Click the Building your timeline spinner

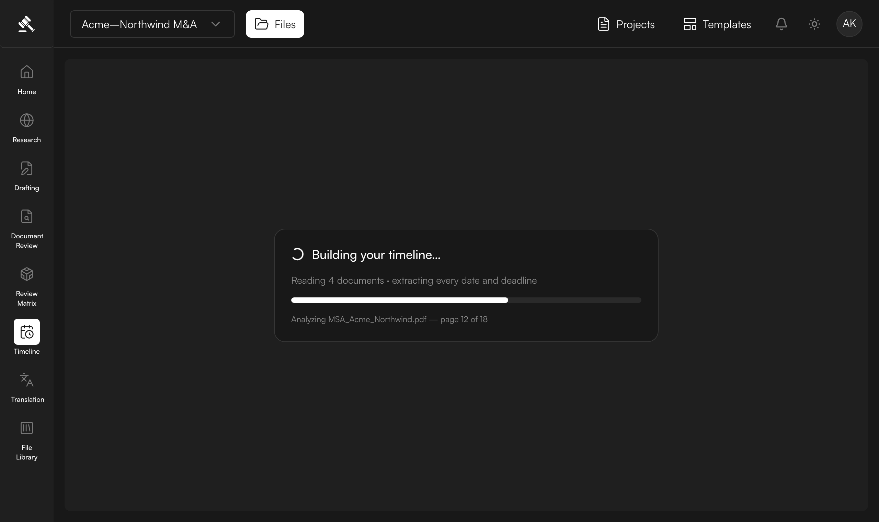297,254
